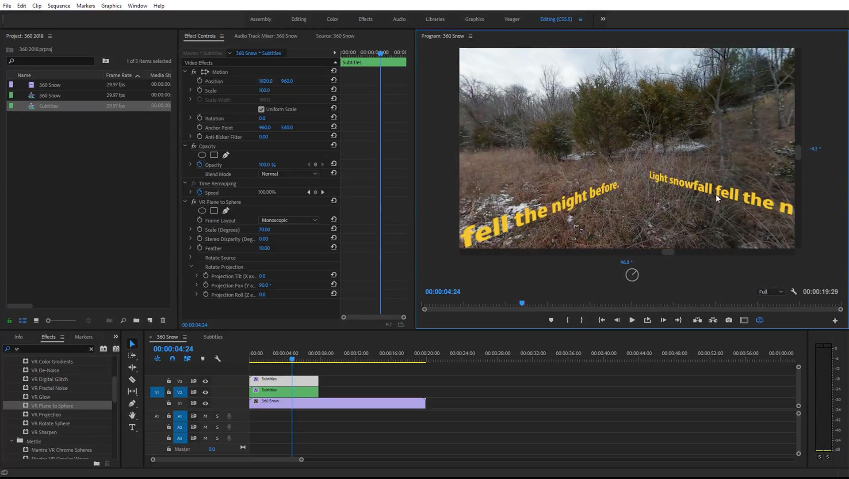Uncheck the Uniform Scale checkbox

point(261,109)
